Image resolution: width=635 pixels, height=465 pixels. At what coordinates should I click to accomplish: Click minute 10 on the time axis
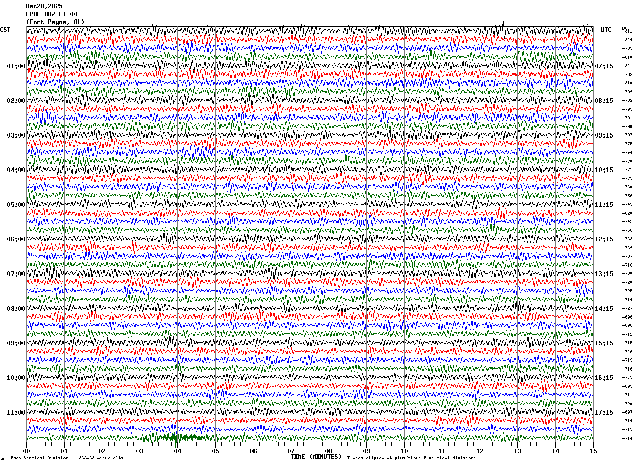point(404,451)
